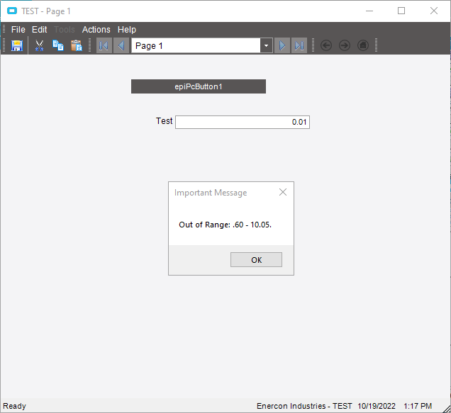Click the app icon in title bar
Screen dimensions: 451x413
pos(12,11)
